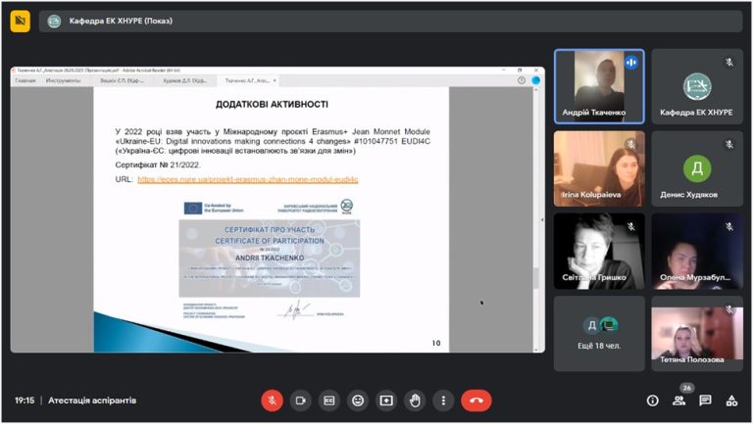
Task: Select Тетяна Полозова's video tile
Action: click(x=697, y=333)
